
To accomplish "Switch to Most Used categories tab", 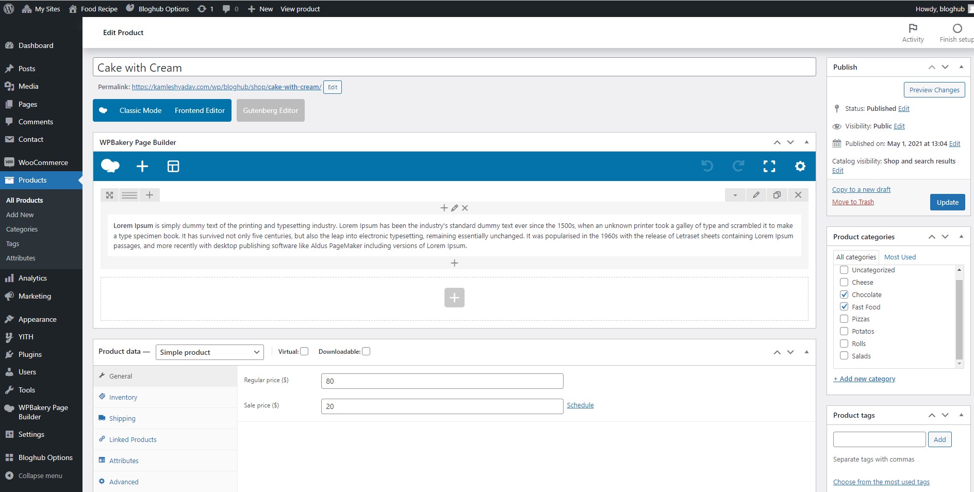I will (900, 257).
